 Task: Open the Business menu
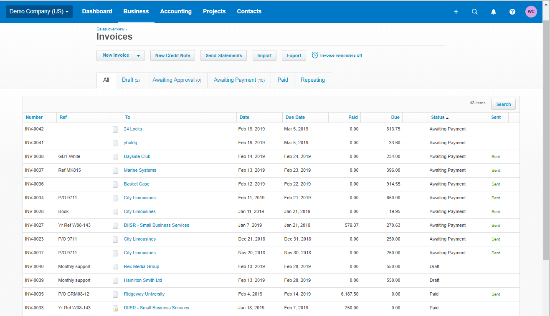[136, 11]
